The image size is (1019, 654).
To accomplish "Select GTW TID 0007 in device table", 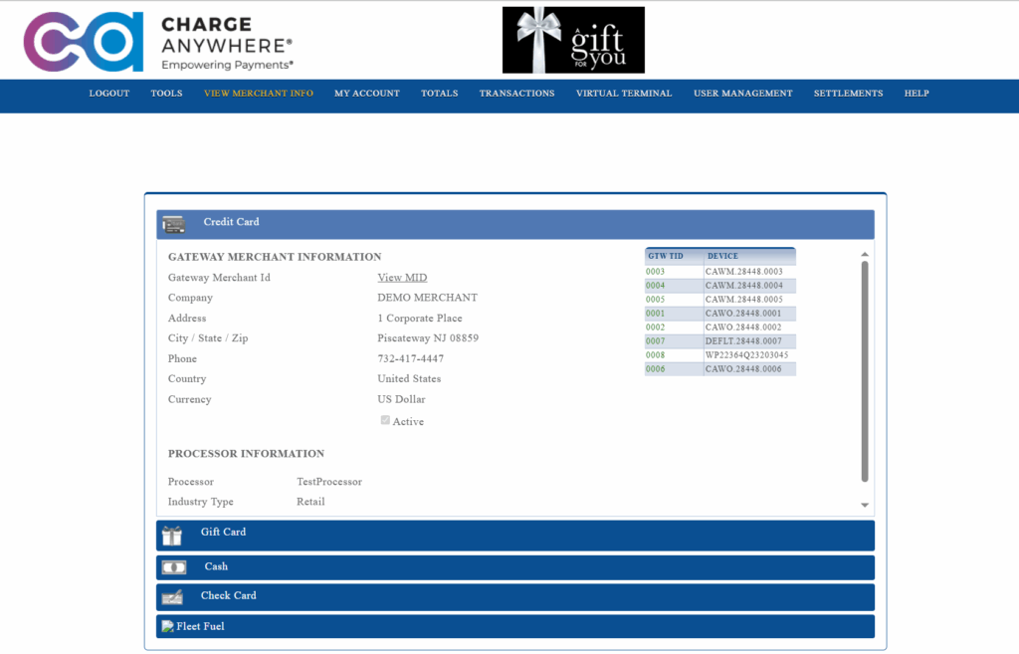I will pos(656,341).
